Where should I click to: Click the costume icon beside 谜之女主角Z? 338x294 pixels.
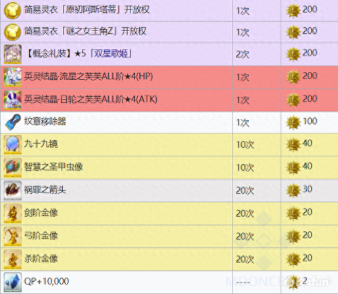[13, 32]
